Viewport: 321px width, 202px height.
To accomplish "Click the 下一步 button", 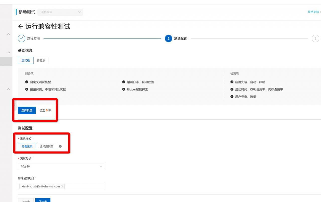I will pos(43,200).
